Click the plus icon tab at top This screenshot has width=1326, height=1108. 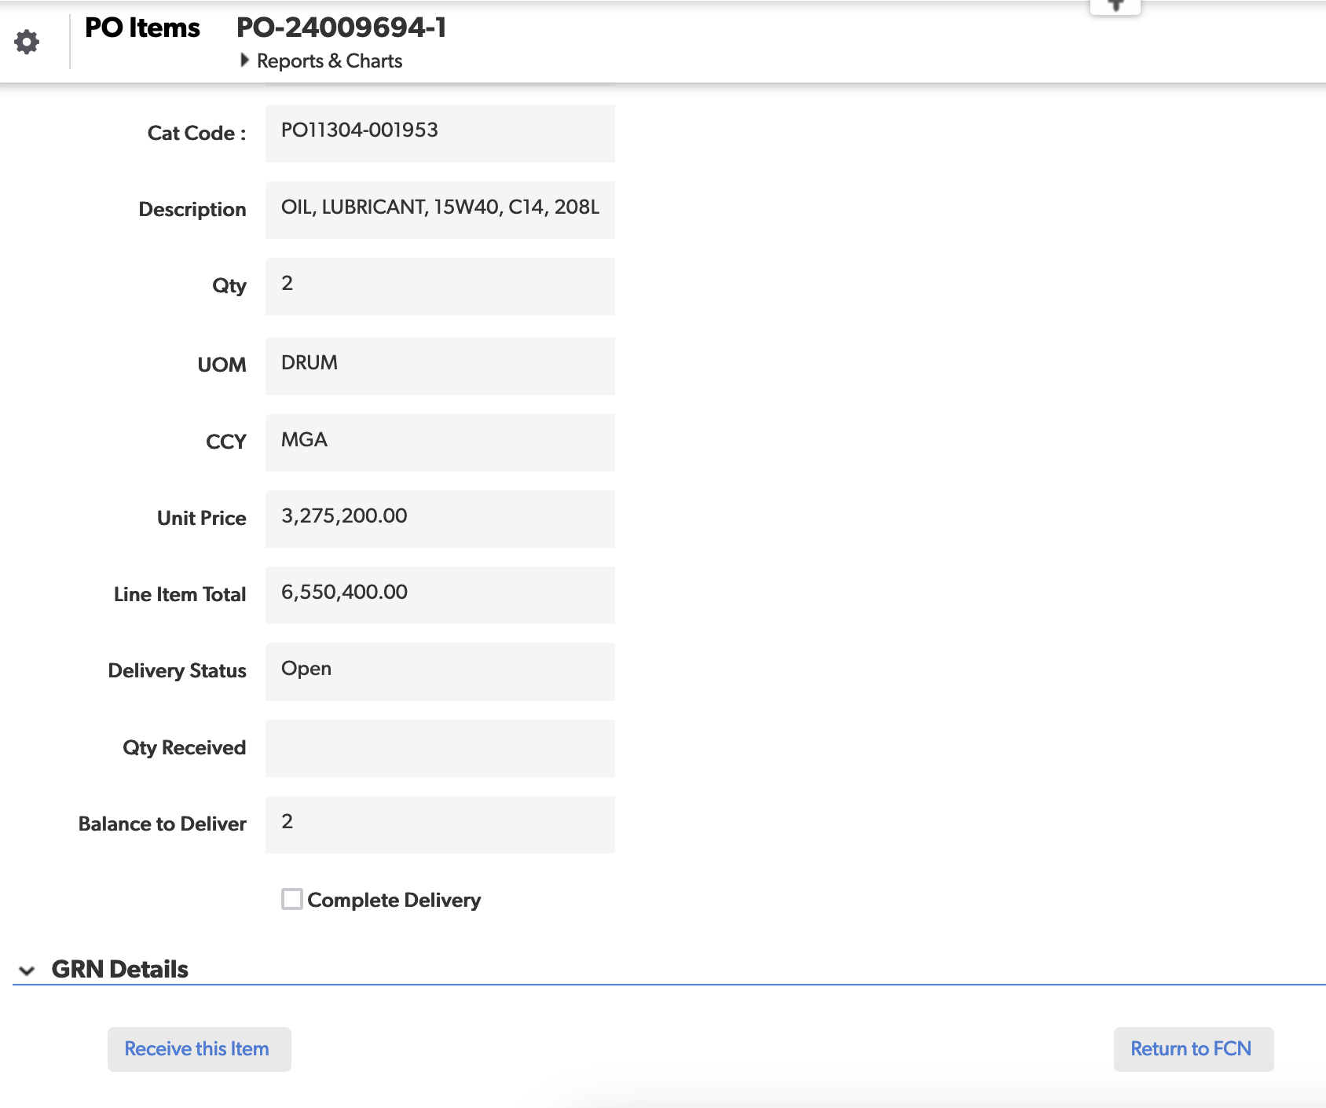(1115, 6)
